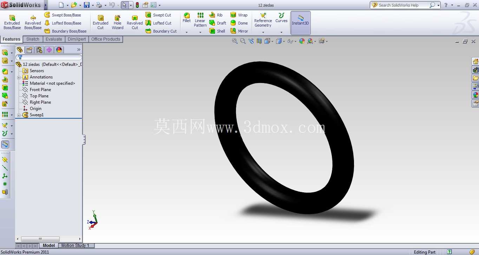Image resolution: width=479 pixels, height=255 pixels.
Task: Switch to the Features tab
Action: [x=12, y=39]
